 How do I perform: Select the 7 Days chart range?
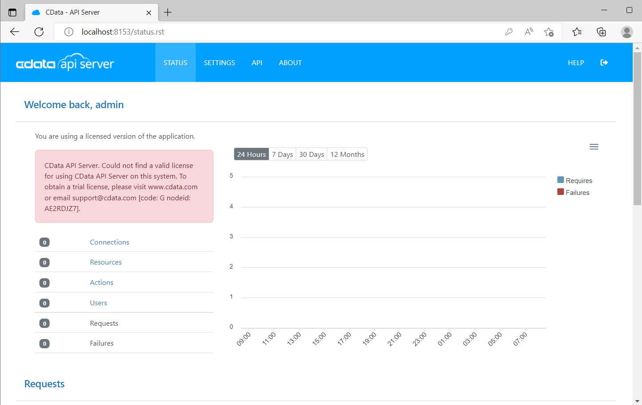coord(282,154)
